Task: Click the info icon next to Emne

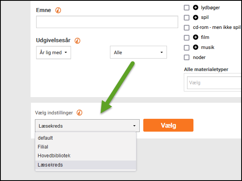Action: [x=59, y=10]
